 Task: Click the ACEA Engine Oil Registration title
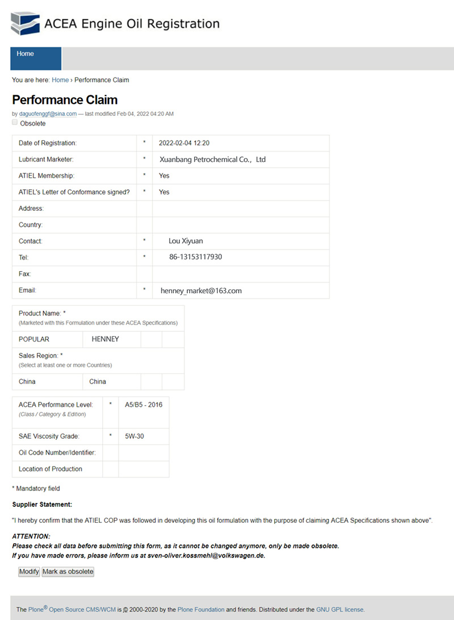(x=132, y=24)
